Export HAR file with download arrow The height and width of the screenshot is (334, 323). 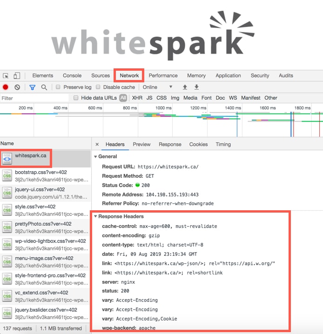pos(196,87)
